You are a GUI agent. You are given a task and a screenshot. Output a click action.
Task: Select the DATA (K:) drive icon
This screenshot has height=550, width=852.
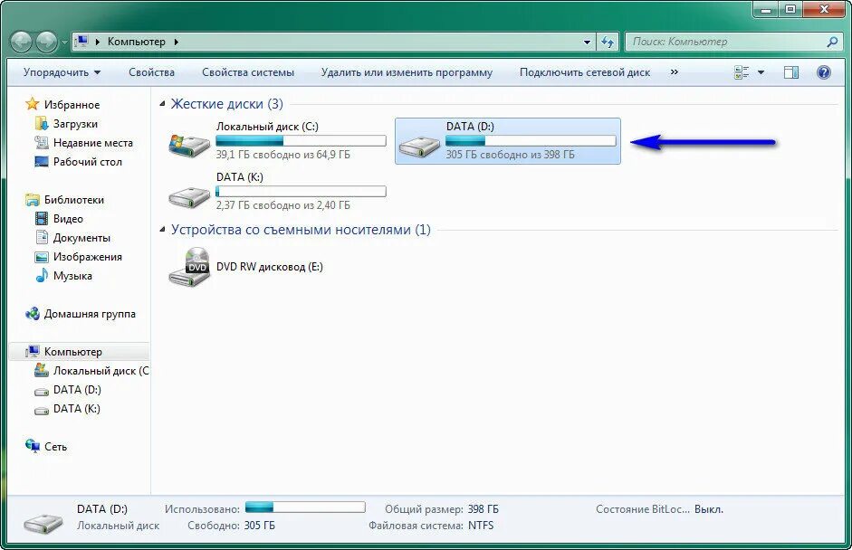(x=188, y=196)
